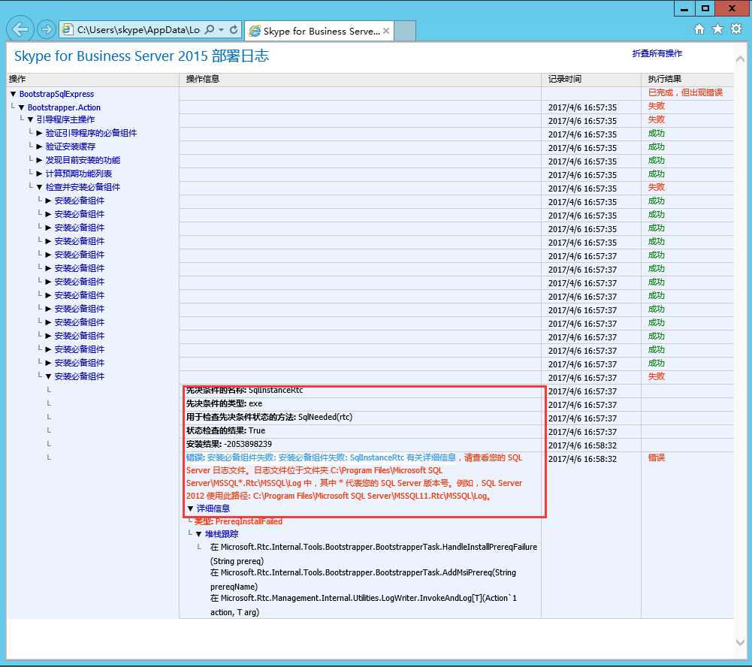Viewport: 752px width, 667px height.
Task: Open Favorites star icon
Action: pyautogui.click(x=717, y=29)
